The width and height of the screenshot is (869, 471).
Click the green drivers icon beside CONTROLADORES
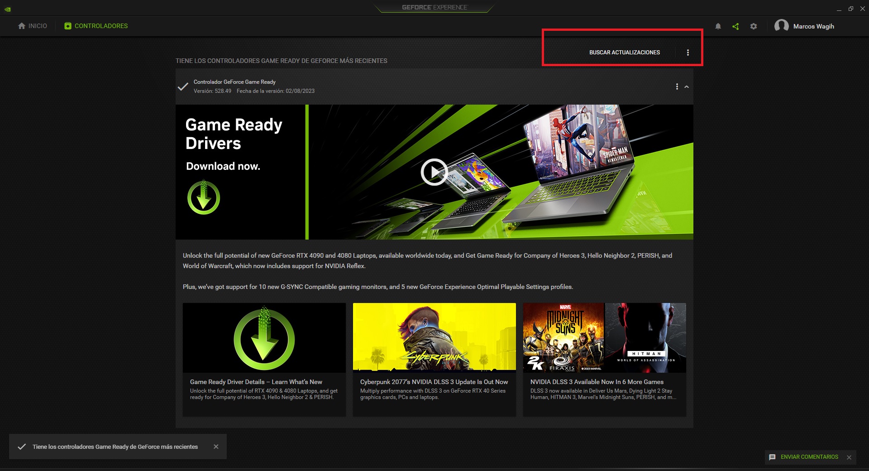(68, 26)
